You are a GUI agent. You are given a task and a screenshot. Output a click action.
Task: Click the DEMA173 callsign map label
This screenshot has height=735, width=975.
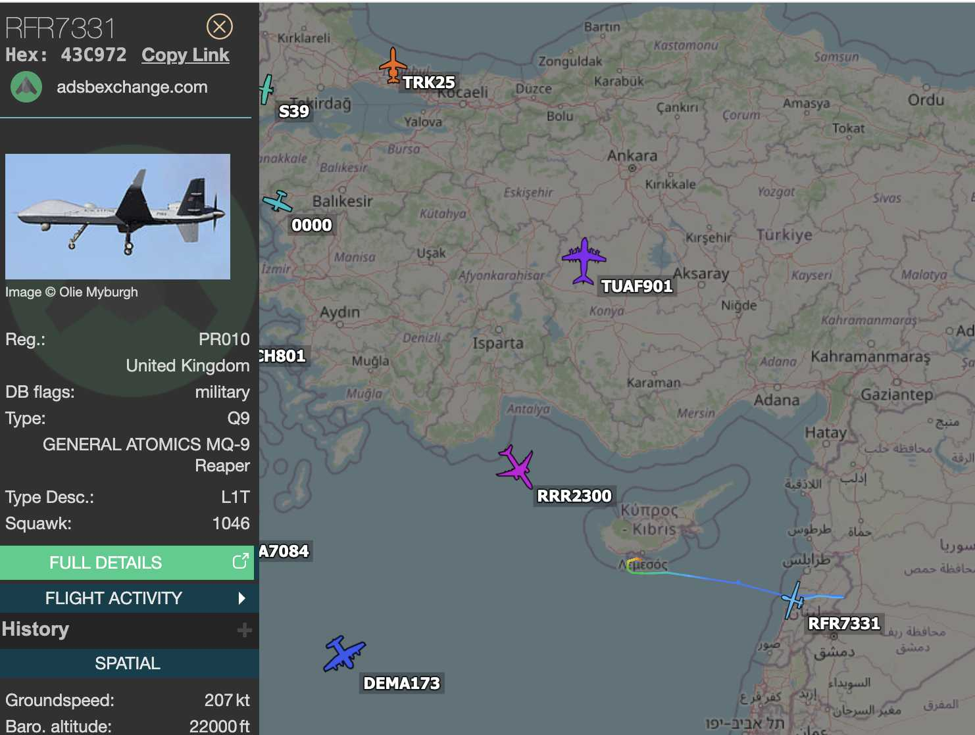401,683
